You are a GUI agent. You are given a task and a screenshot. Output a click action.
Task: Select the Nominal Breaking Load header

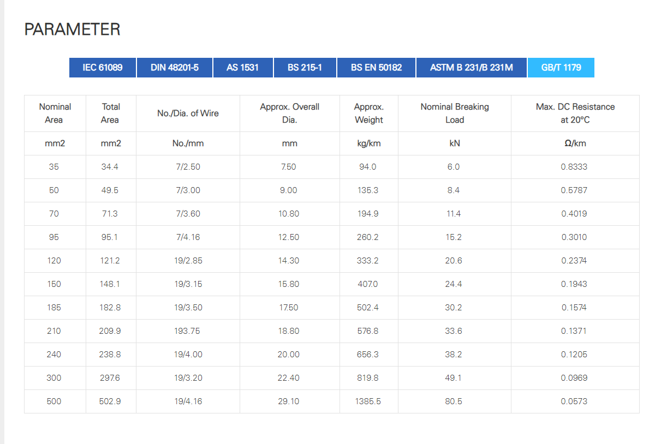[x=455, y=113]
